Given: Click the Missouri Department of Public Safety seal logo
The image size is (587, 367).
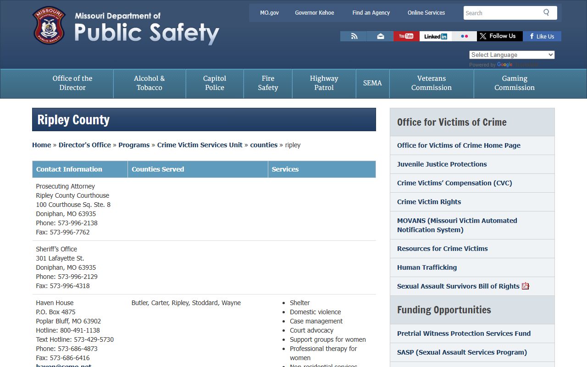Looking at the screenshot, I should click(49, 26).
